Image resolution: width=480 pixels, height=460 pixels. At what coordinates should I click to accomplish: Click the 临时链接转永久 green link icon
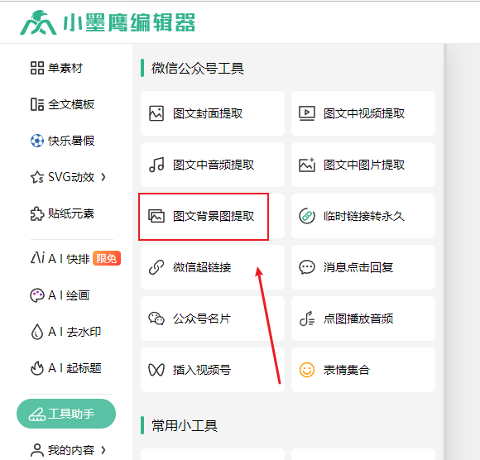coord(307,216)
